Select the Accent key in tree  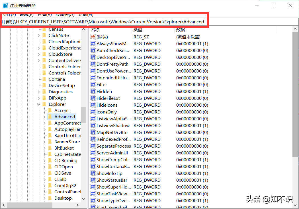(62, 110)
